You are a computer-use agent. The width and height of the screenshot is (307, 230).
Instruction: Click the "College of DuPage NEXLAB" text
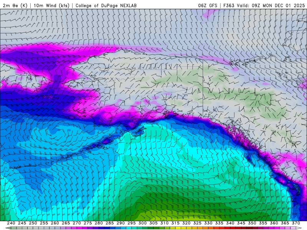pyautogui.click(x=106, y=5)
